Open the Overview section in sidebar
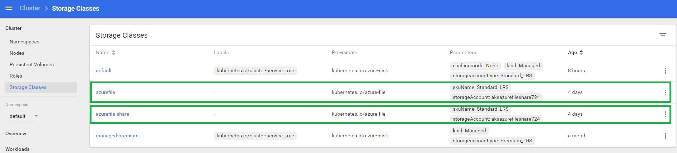The image size is (677, 153). [16, 133]
